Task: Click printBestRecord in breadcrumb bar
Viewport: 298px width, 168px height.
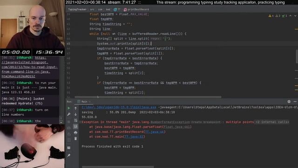Action: pos(136,9)
